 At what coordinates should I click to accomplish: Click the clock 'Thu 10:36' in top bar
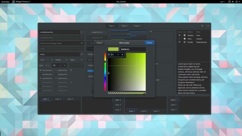(x=121, y=2)
